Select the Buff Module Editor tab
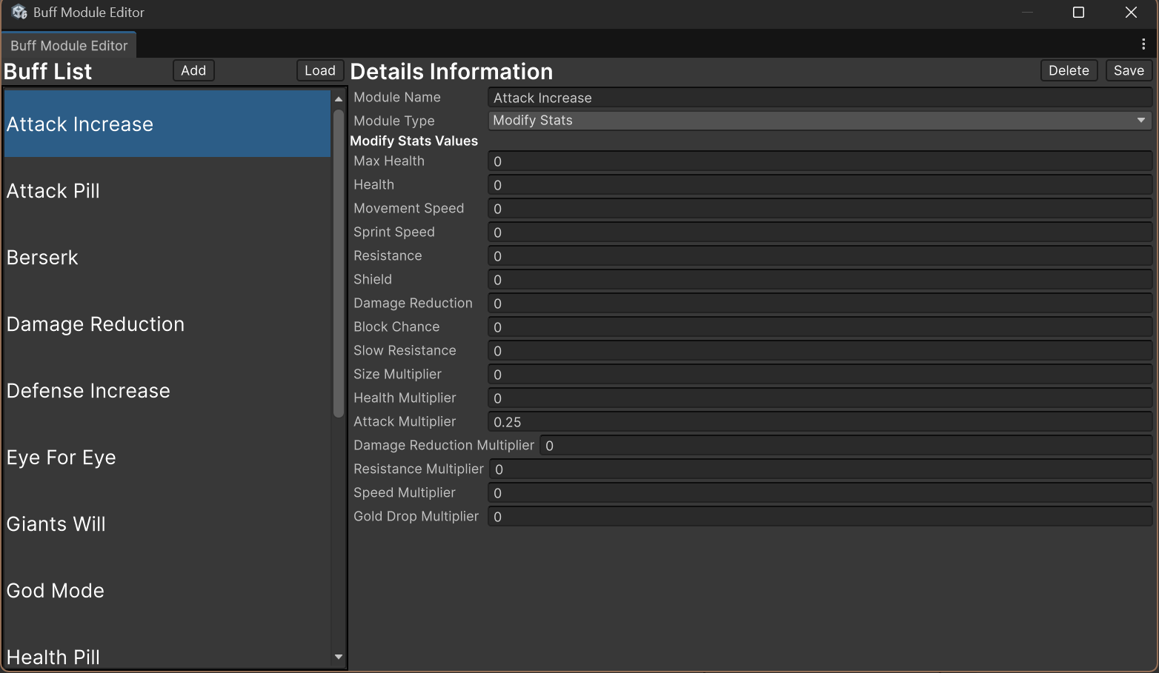 tap(69, 45)
